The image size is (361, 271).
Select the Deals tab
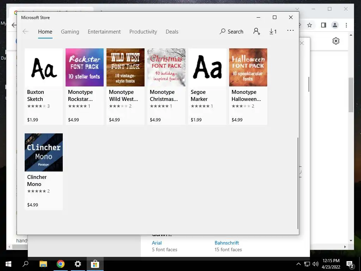[172, 31]
